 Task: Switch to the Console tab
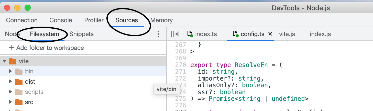coord(61,20)
